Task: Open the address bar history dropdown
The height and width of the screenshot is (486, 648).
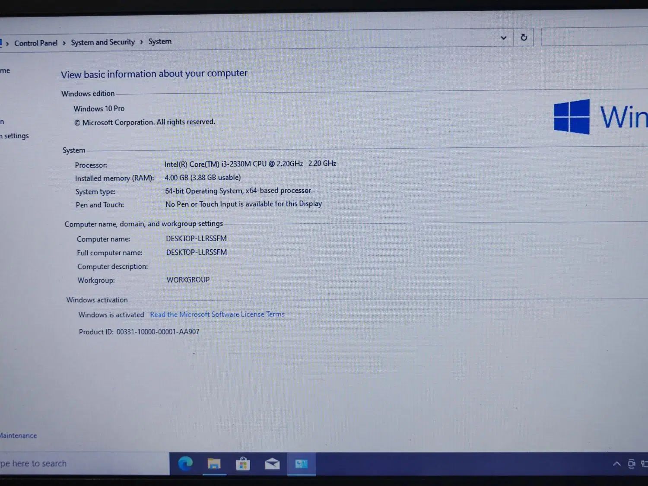Action: pyautogui.click(x=503, y=38)
